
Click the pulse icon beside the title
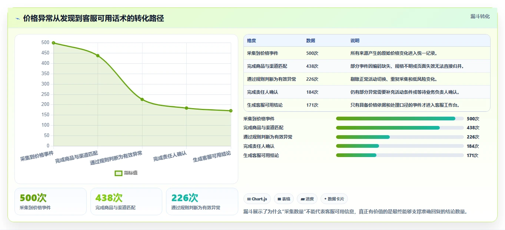tap(17, 19)
